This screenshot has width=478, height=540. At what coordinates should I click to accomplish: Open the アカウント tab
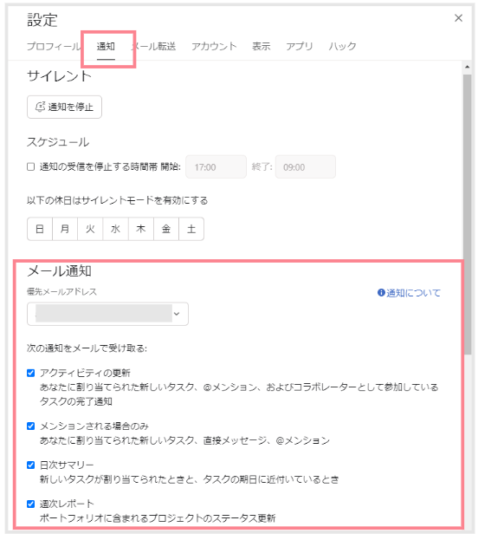(214, 46)
